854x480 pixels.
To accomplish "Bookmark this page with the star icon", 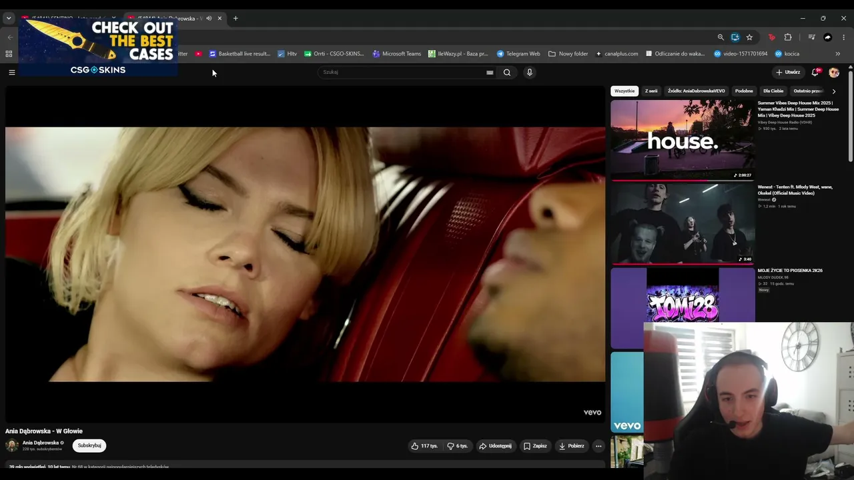I will click(x=749, y=37).
